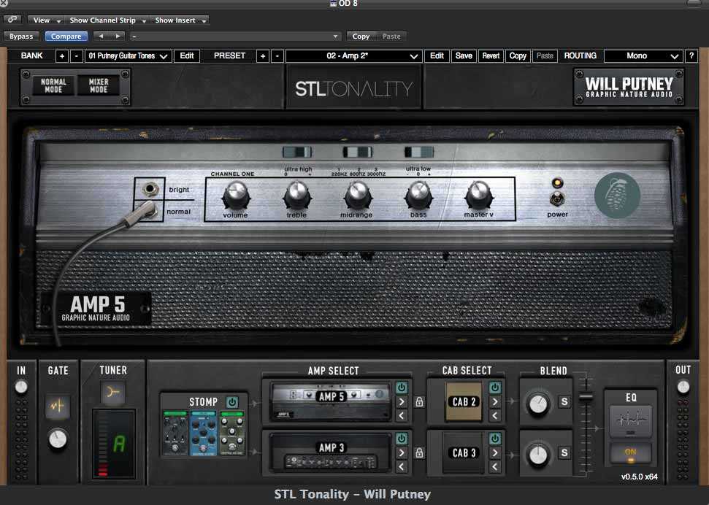Go to the previous amp before AMP 5

pos(402,415)
